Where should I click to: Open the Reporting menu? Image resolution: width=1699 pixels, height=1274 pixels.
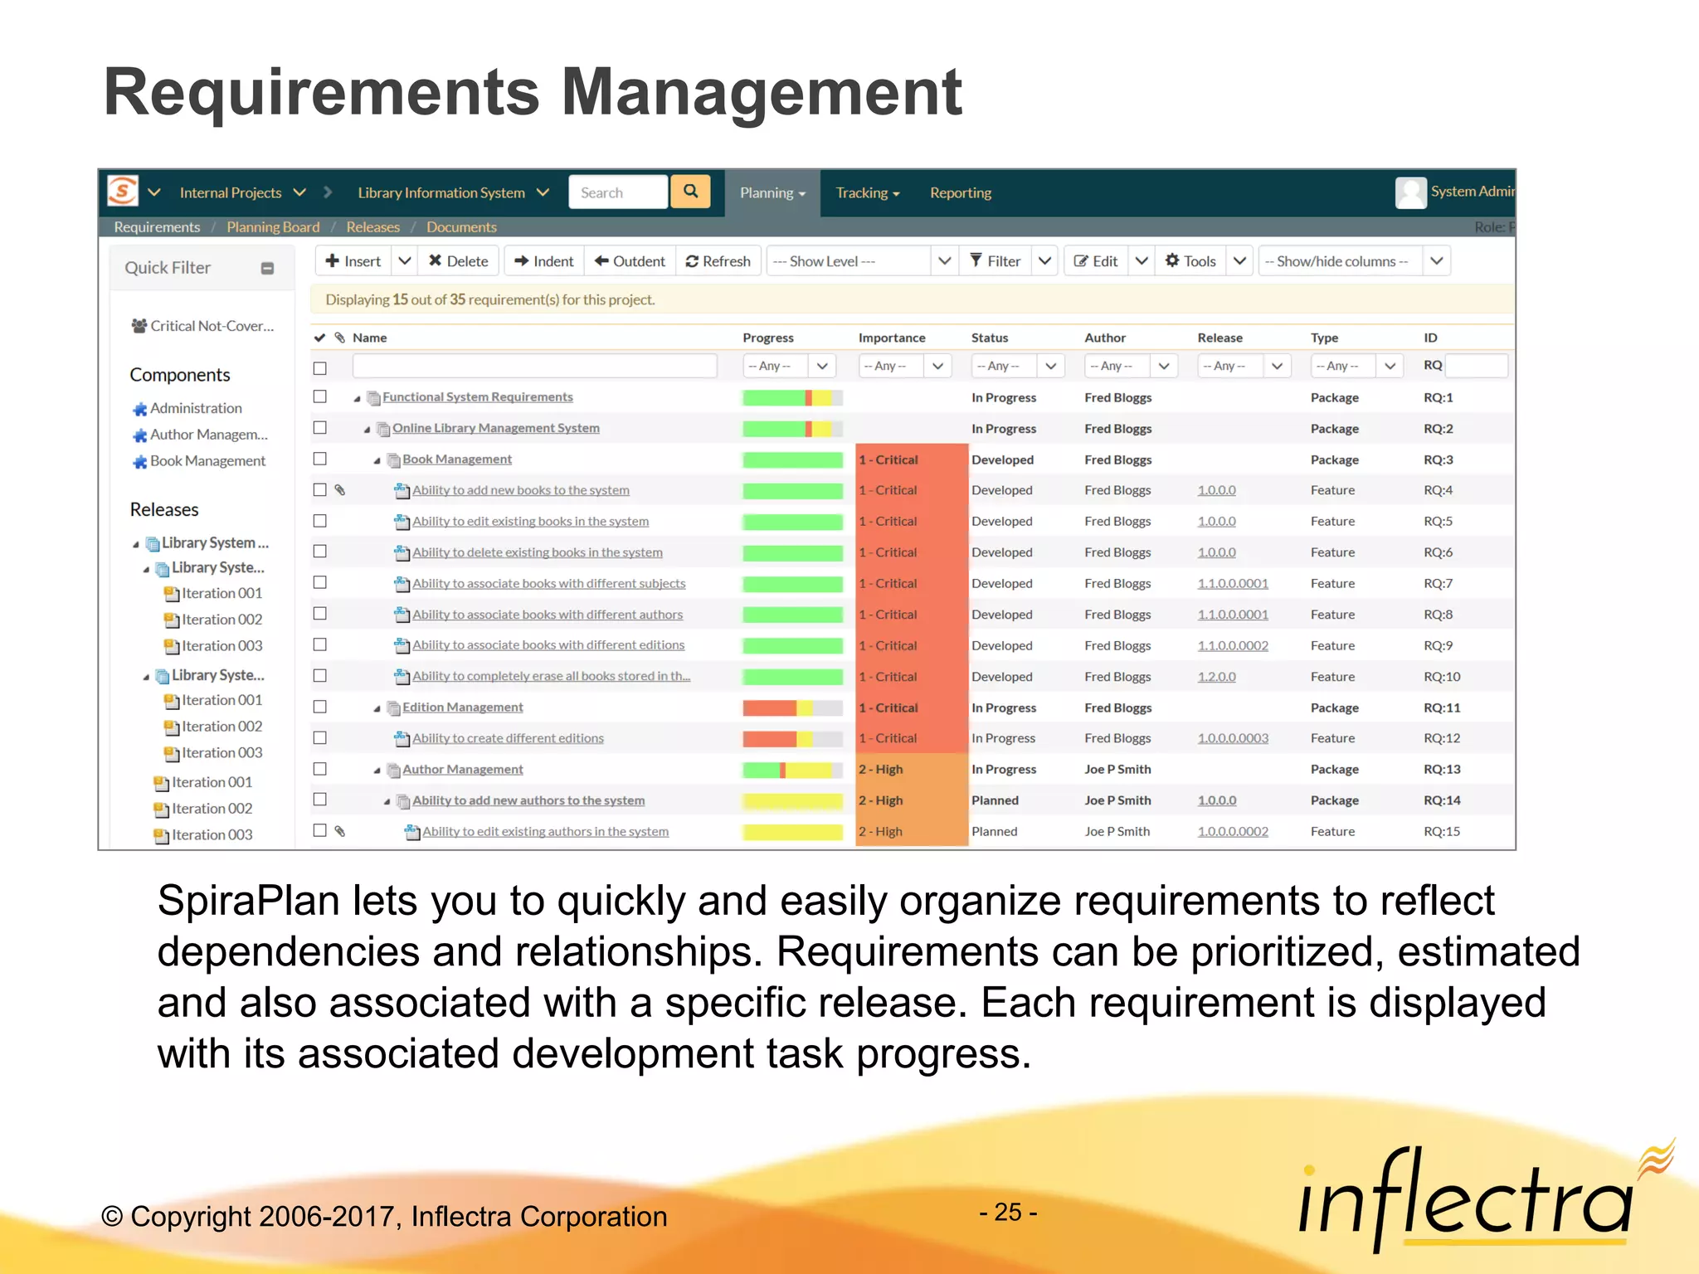(960, 193)
